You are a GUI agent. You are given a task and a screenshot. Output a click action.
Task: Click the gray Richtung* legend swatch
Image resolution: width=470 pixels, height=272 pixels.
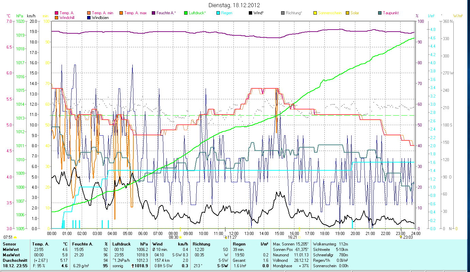click(x=283, y=13)
